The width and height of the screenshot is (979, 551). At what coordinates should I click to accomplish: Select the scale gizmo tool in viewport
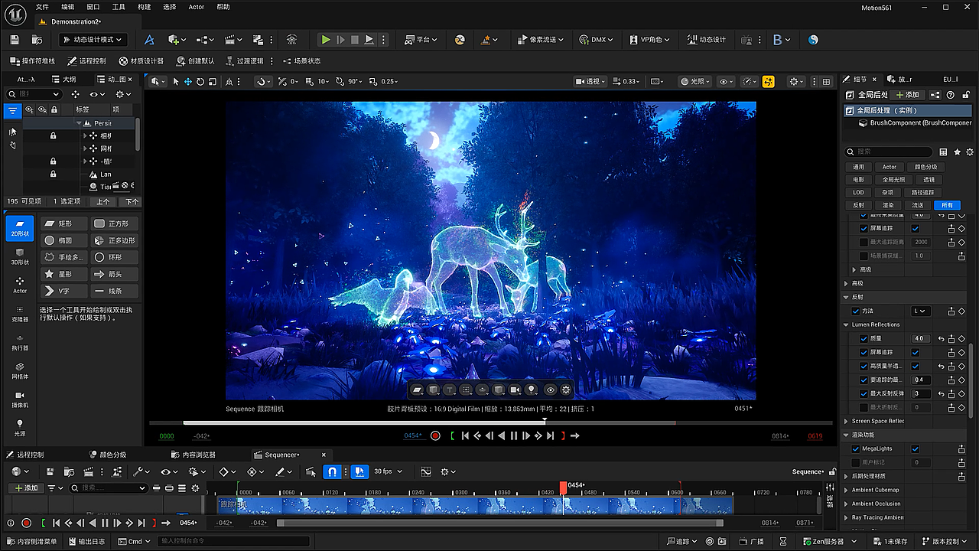tap(212, 81)
